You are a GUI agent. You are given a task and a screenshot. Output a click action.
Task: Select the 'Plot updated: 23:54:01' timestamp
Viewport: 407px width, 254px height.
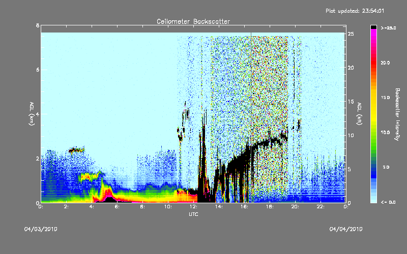tap(355, 11)
